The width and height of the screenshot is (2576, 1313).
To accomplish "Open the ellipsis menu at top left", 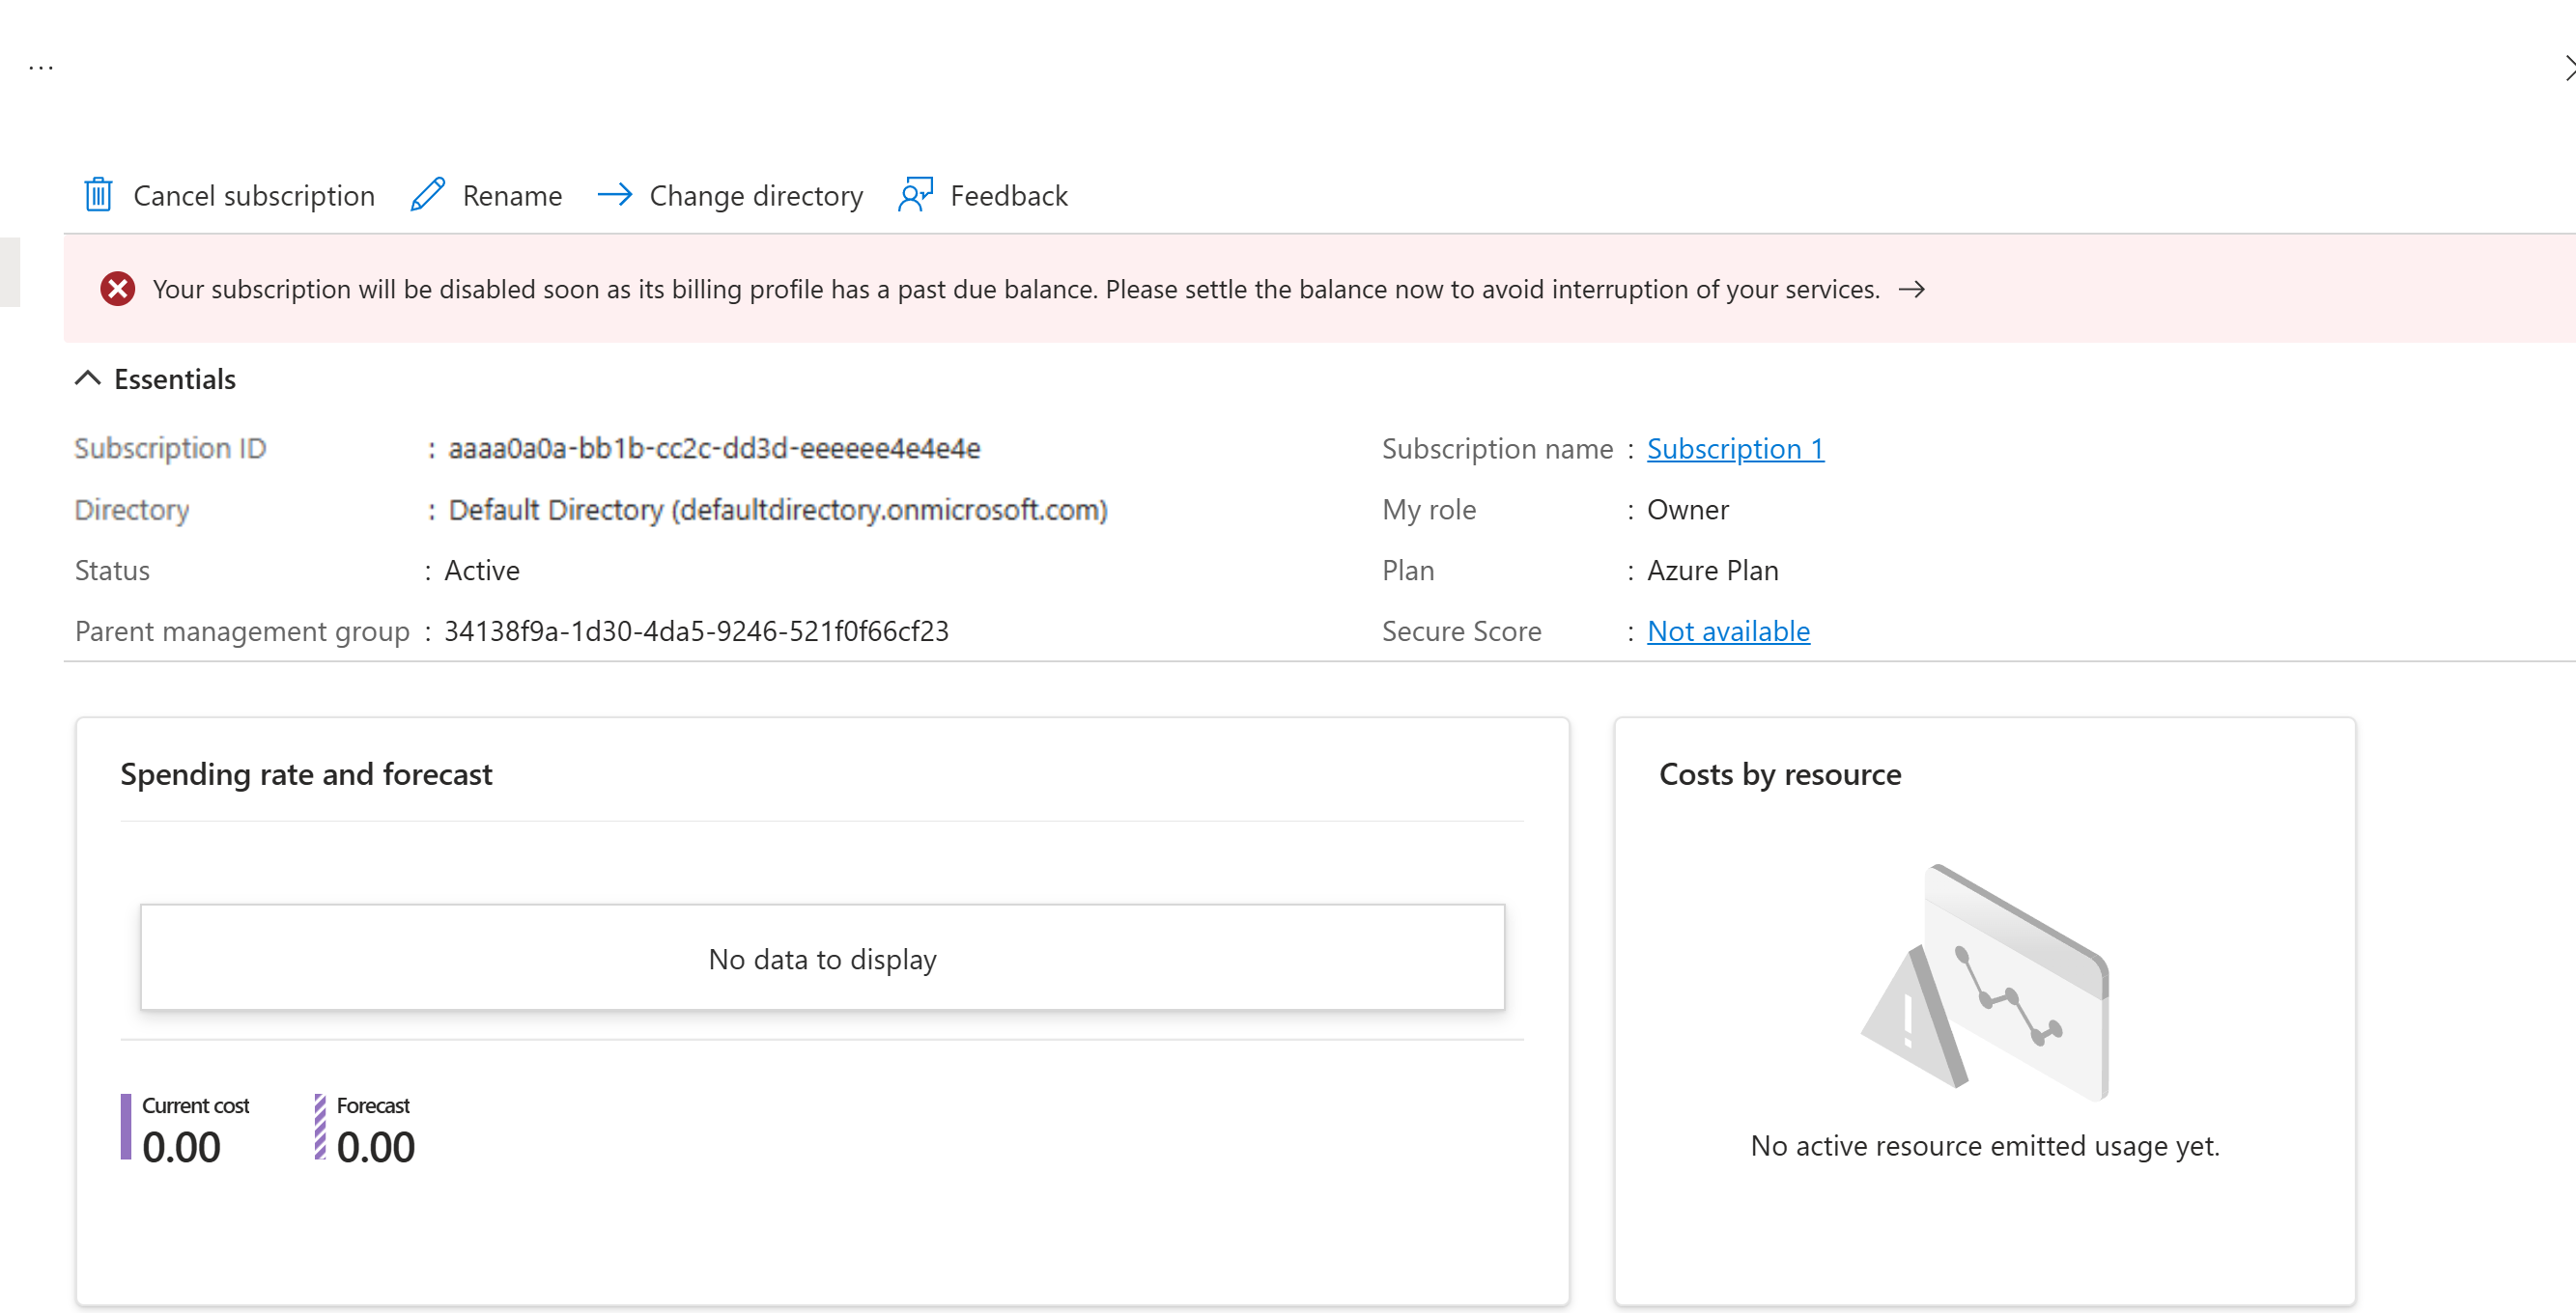I will click(x=41, y=66).
